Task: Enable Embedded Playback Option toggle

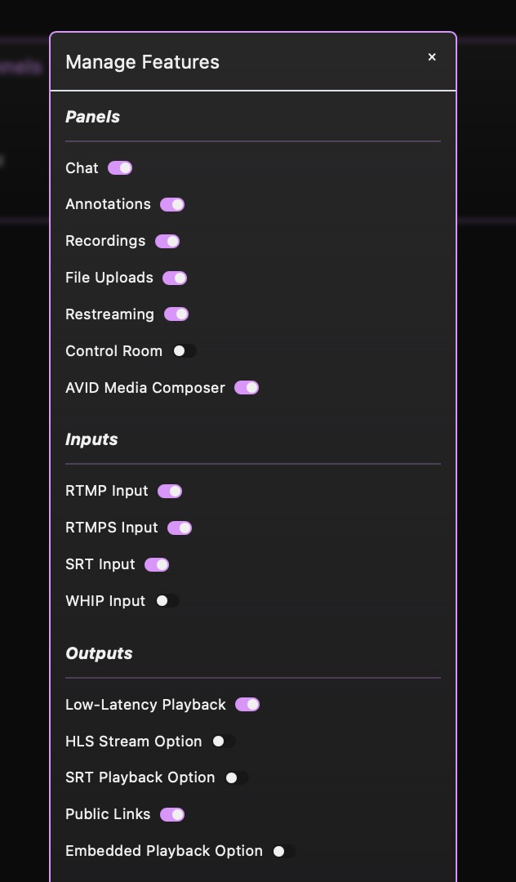Action: pyautogui.click(x=284, y=851)
